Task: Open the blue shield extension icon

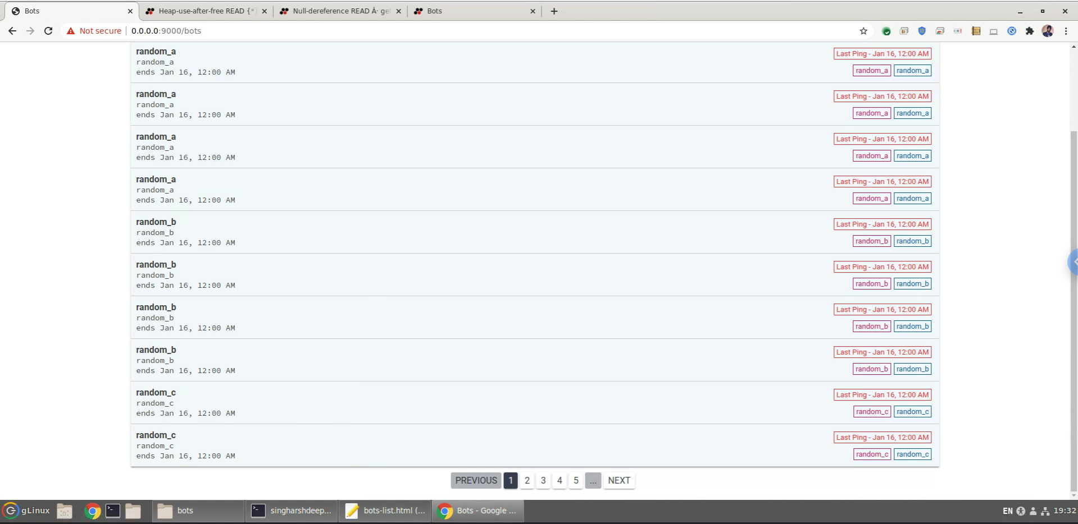Action: tap(922, 31)
